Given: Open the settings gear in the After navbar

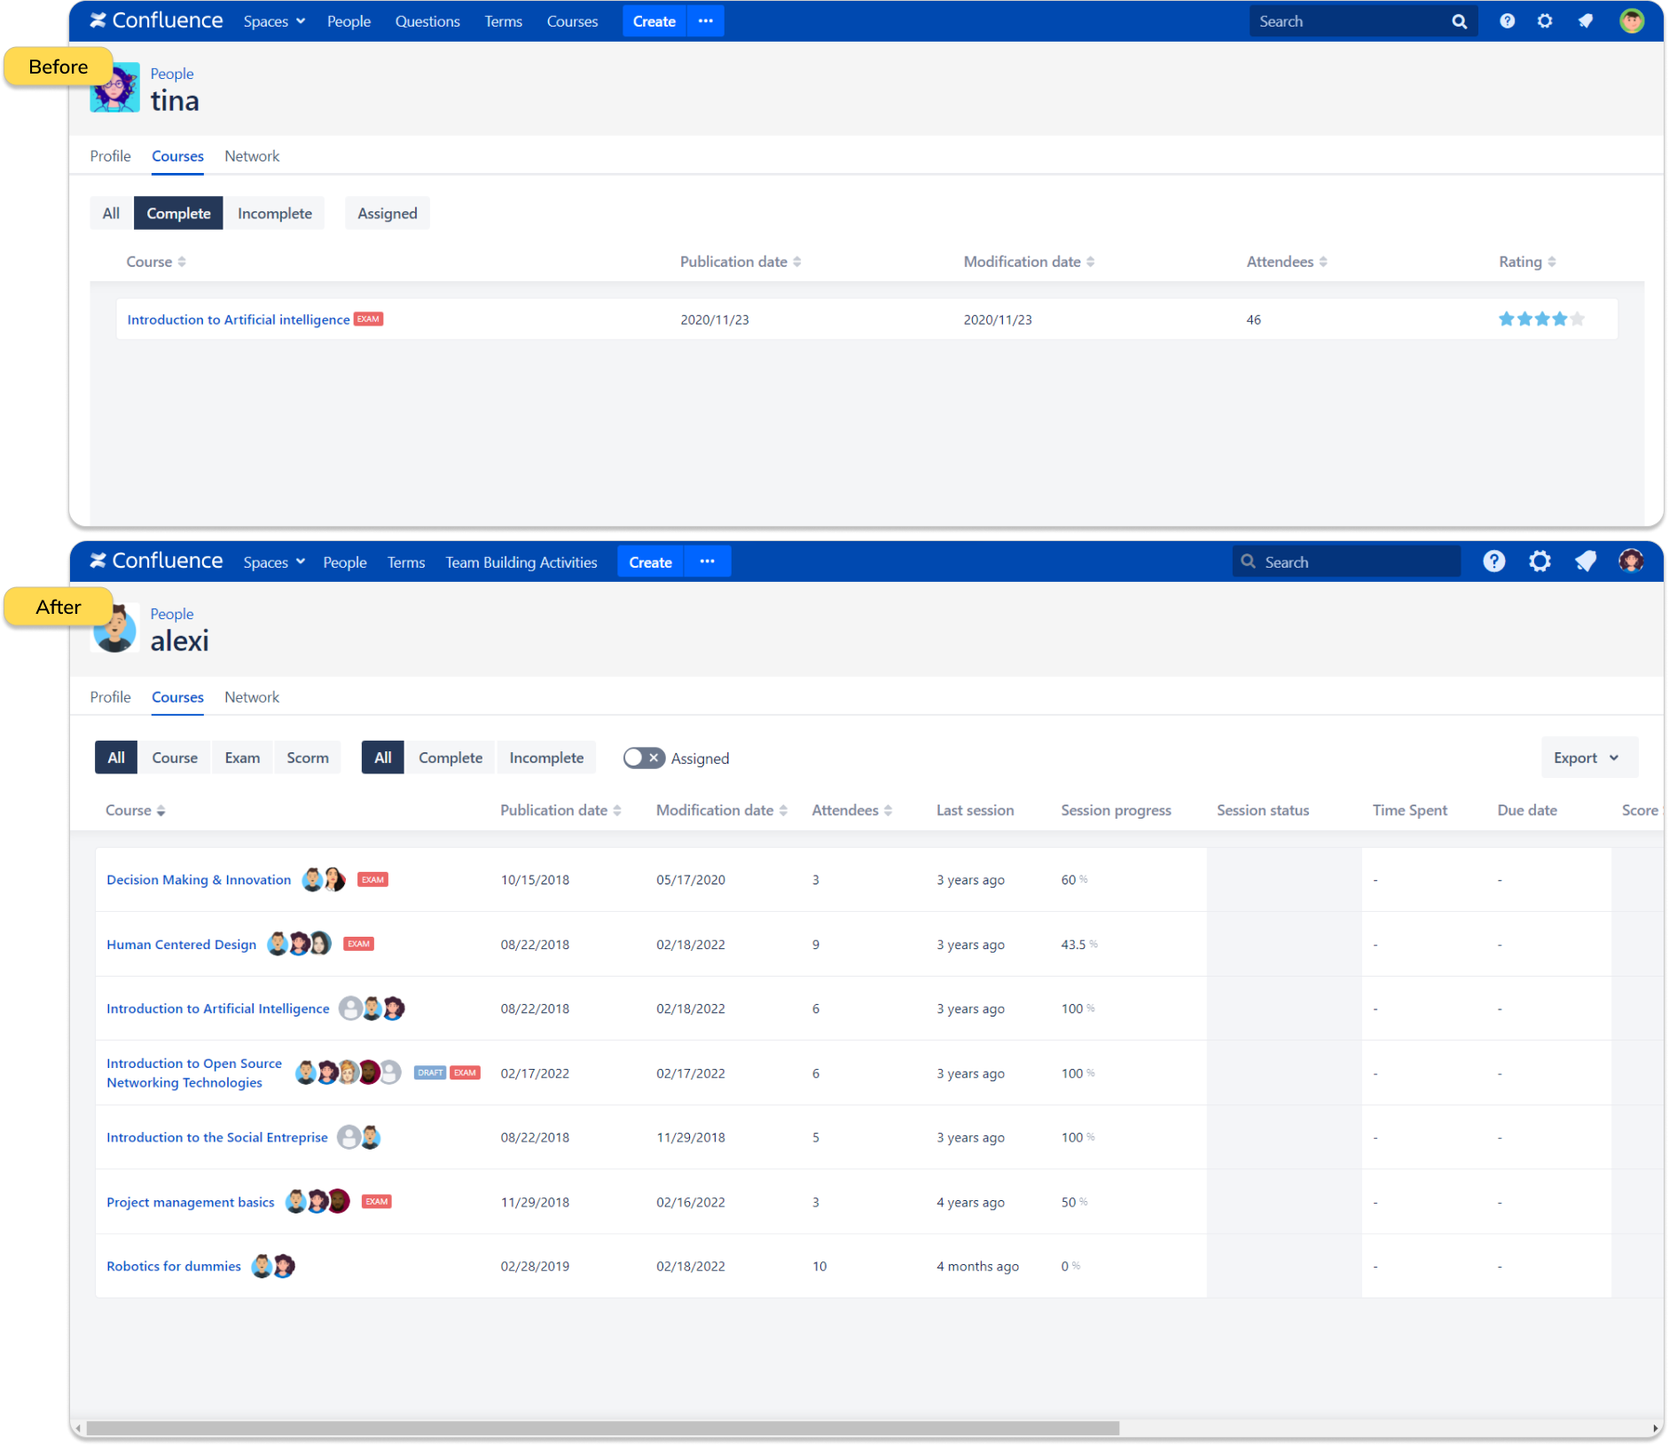Looking at the screenshot, I should (x=1540, y=562).
